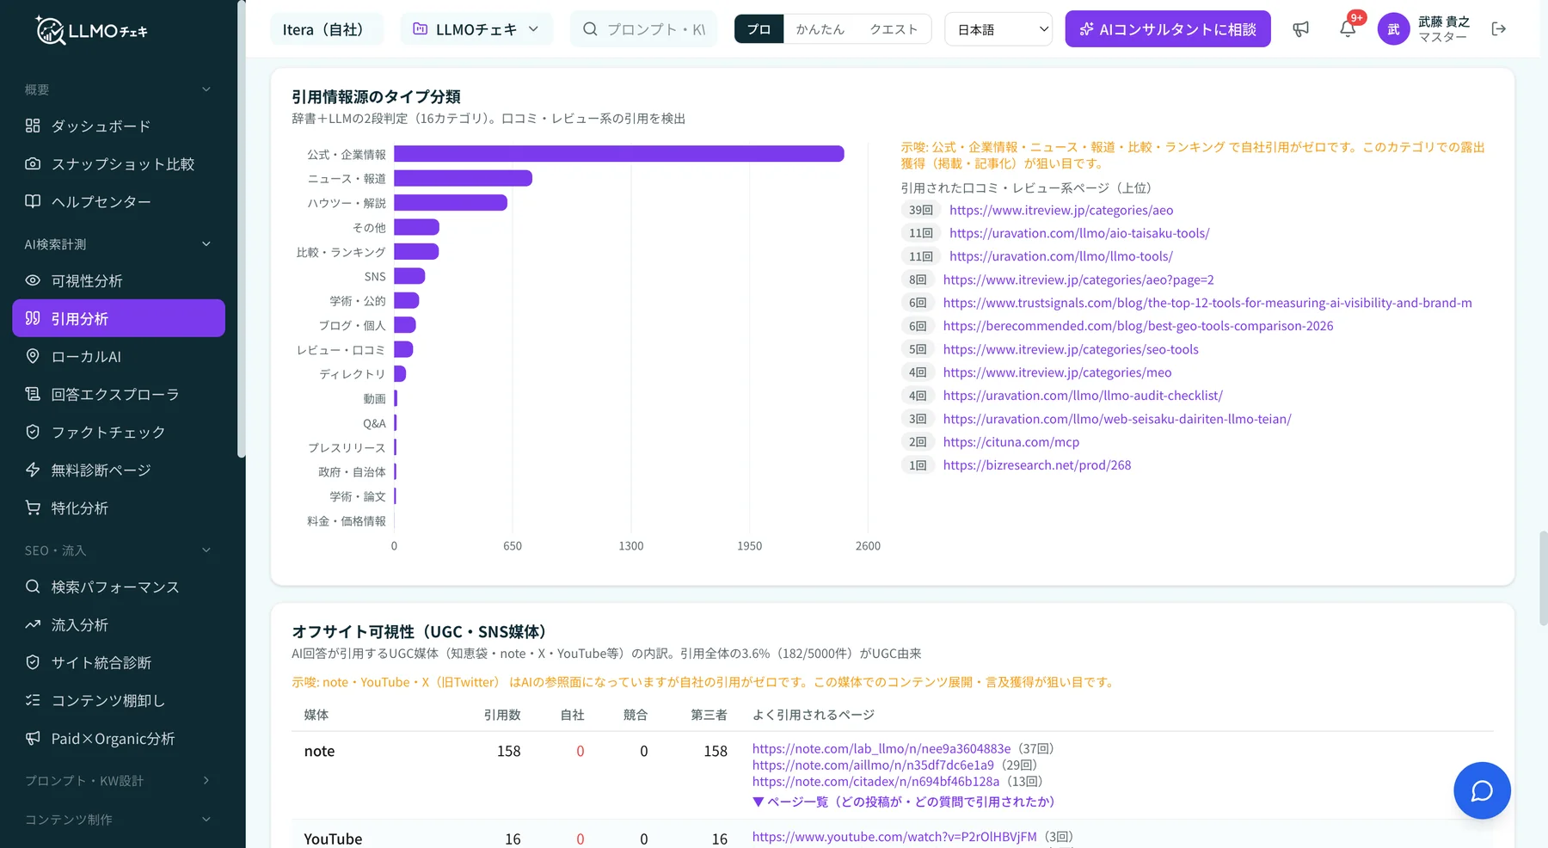Click the 引用分析 quote icon
This screenshot has height=848, width=1548.
pyautogui.click(x=33, y=318)
